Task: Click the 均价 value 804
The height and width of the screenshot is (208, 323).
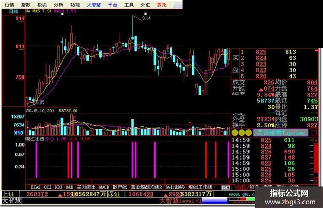Action: pos(312,82)
